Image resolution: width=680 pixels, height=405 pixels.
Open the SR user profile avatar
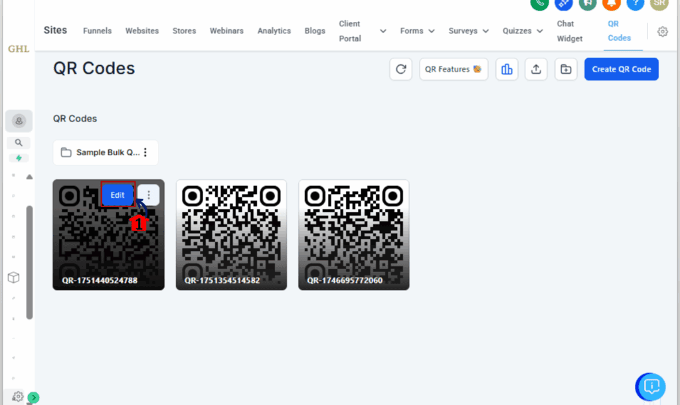point(659,3)
